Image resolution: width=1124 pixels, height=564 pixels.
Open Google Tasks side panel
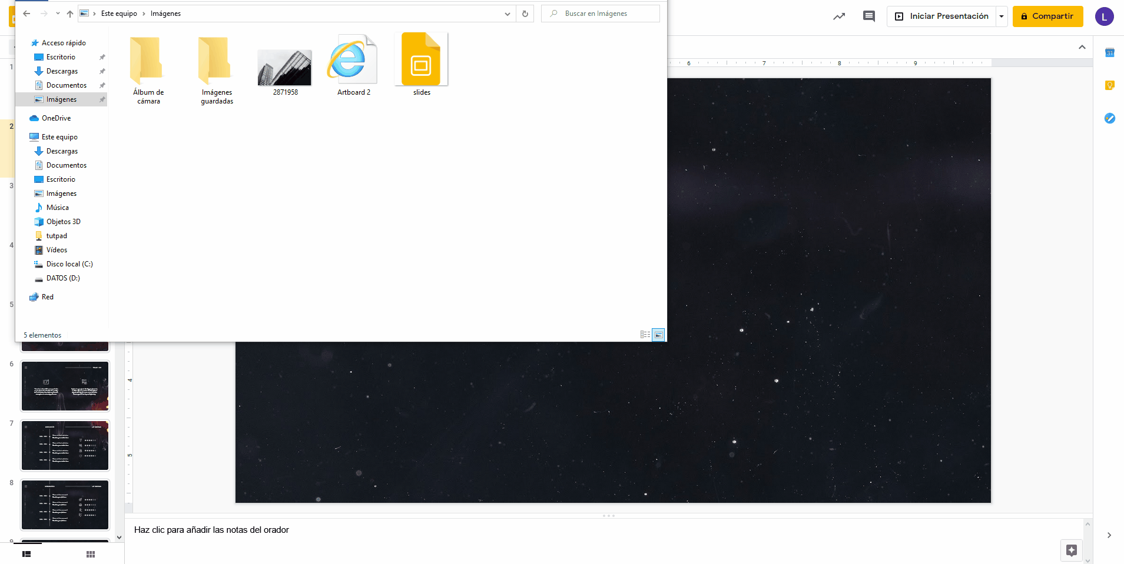pos(1109,118)
